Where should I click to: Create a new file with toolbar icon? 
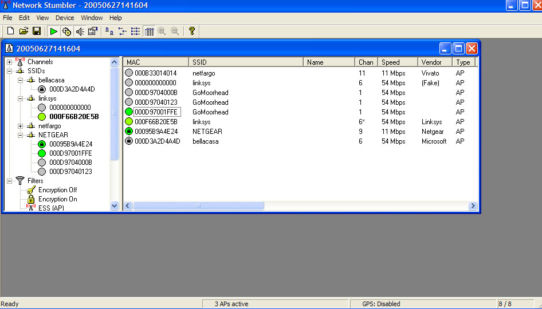coord(10,31)
